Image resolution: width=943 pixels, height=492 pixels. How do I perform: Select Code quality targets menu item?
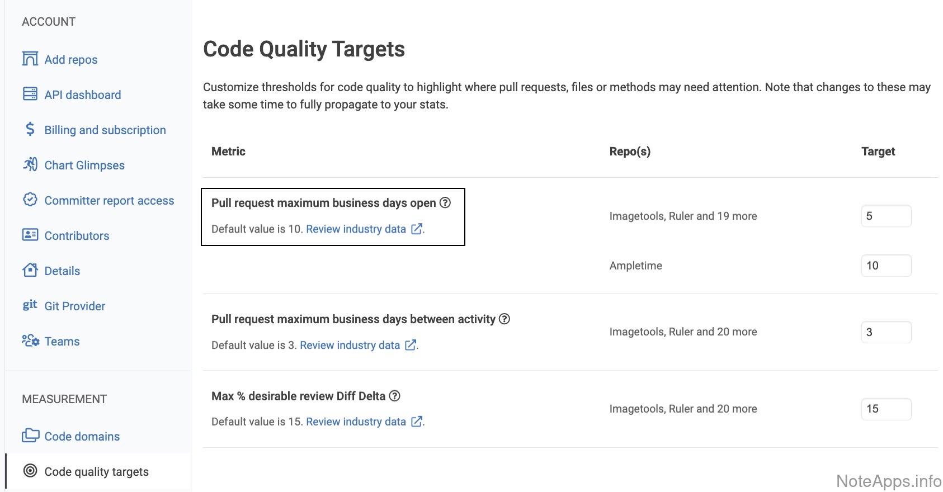[96, 472]
